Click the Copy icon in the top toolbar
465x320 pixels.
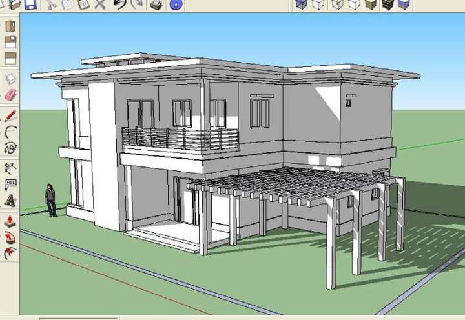point(67,5)
